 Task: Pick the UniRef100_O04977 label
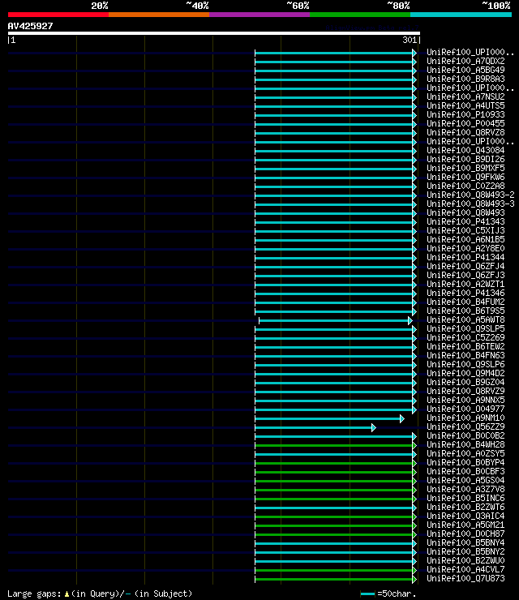[x=465, y=409]
